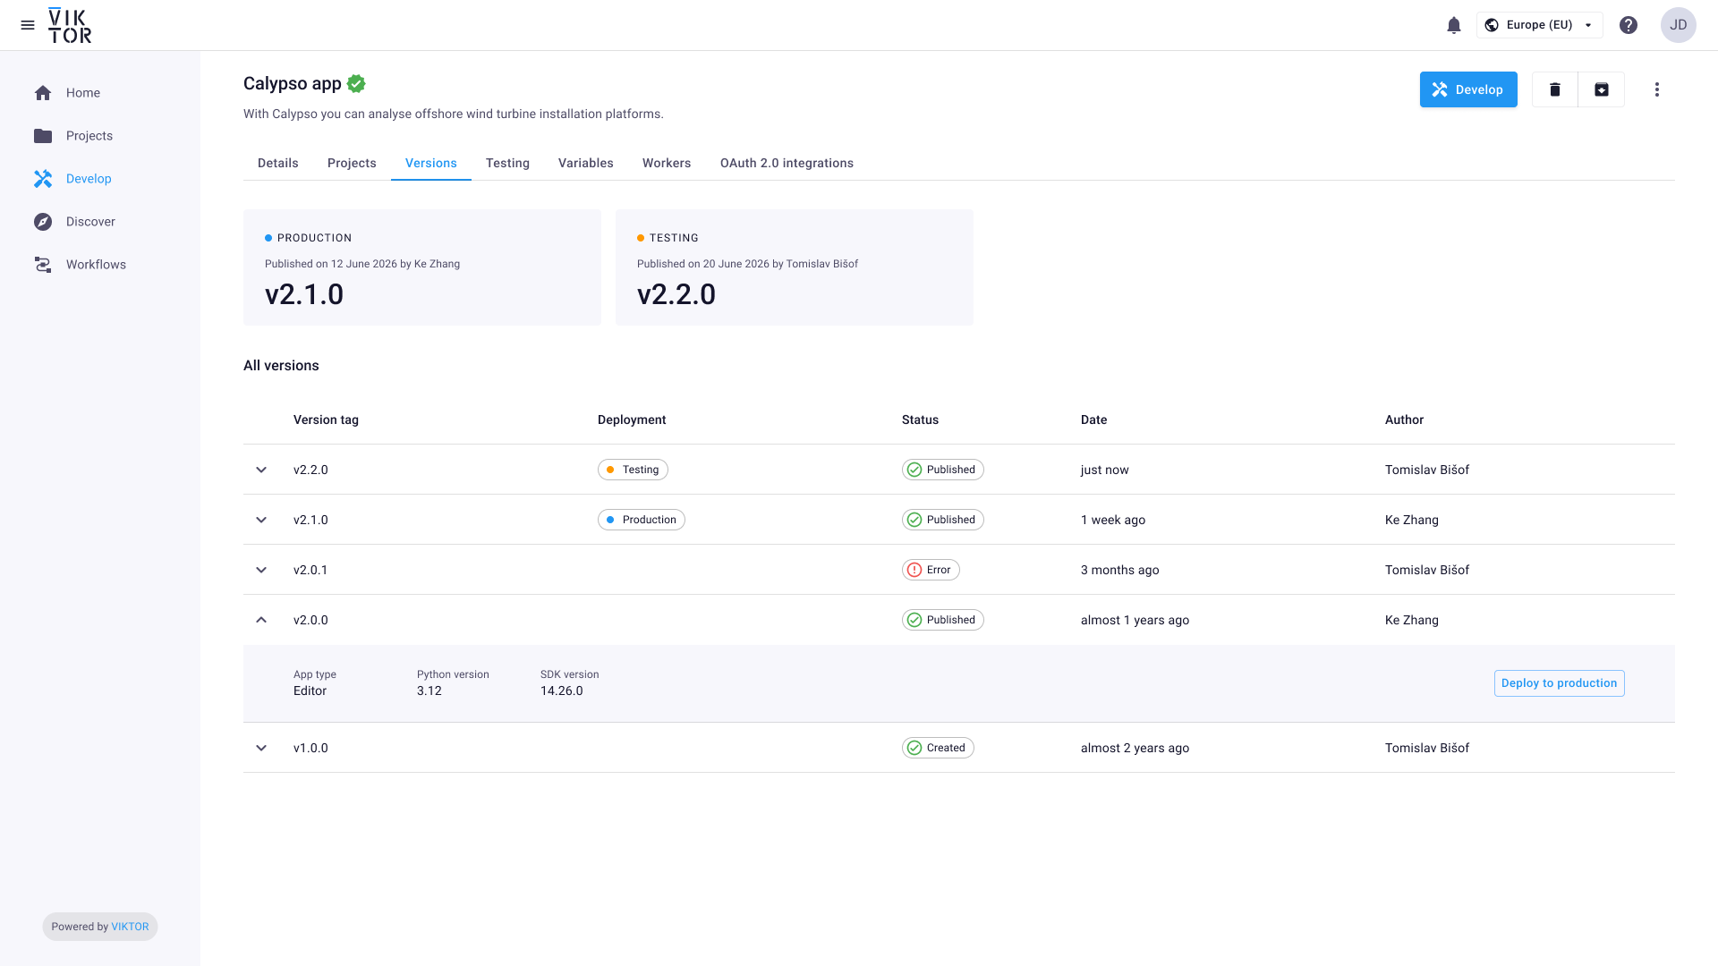Image resolution: width=1718 pixels, height=966 pixels.
Task: Open the Europe (EU) region dropdown
Action: (x=1539, y=25)
